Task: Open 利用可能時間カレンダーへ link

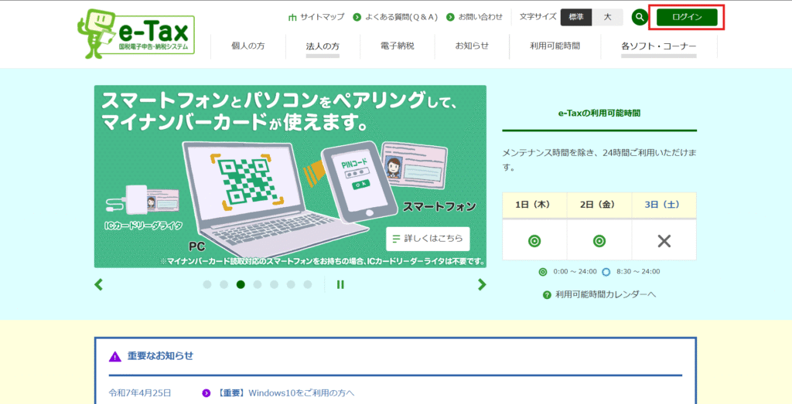Action: pyautogui.click(x=599, y=294)
